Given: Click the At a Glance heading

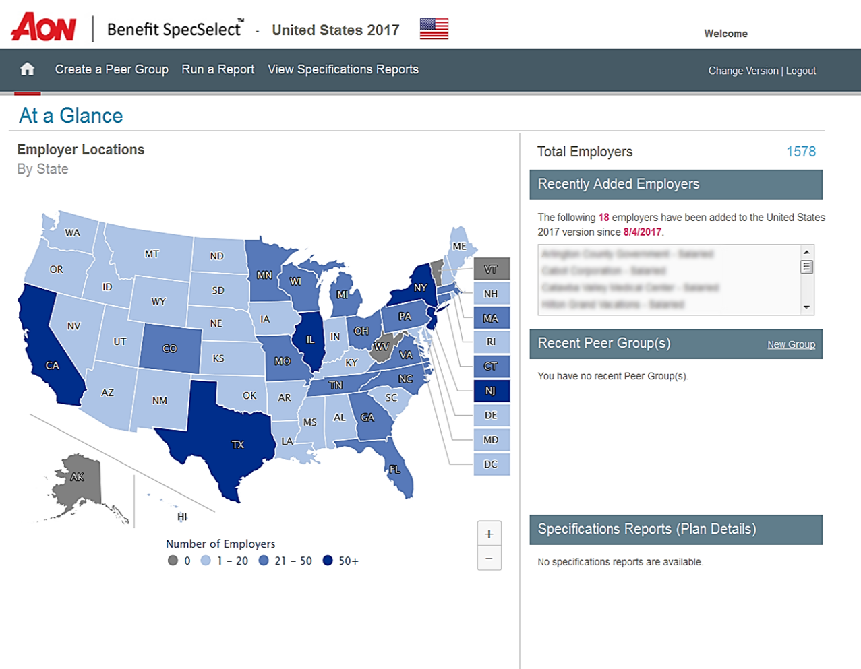Looking at the screenshot, I should tap(71, 116).
